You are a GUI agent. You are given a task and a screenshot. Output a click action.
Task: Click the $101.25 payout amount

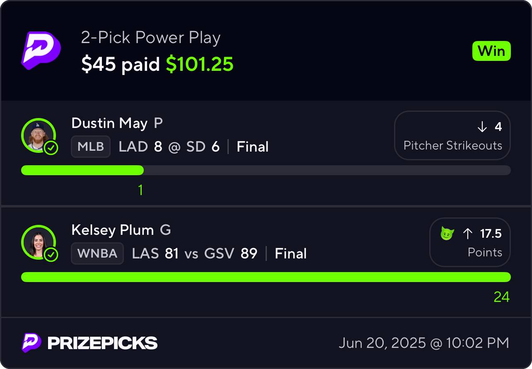tap(200, 64)
